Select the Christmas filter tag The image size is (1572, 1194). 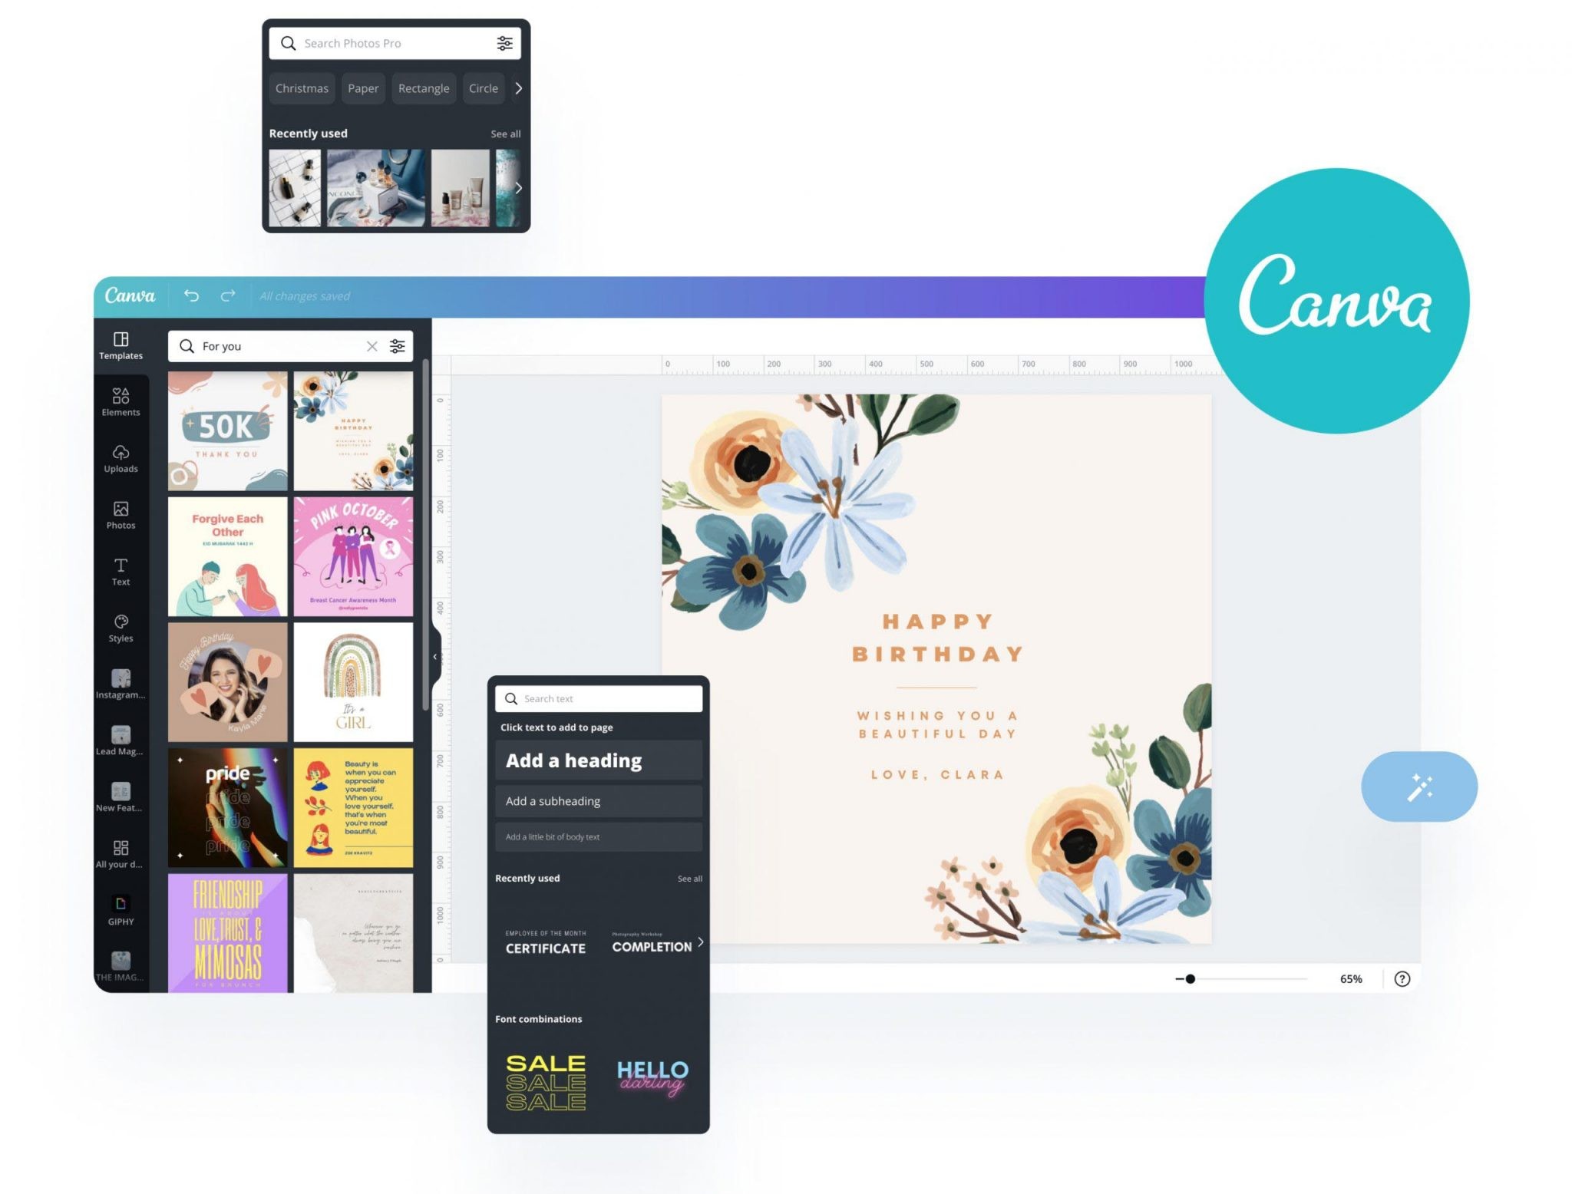coord(302,87)
